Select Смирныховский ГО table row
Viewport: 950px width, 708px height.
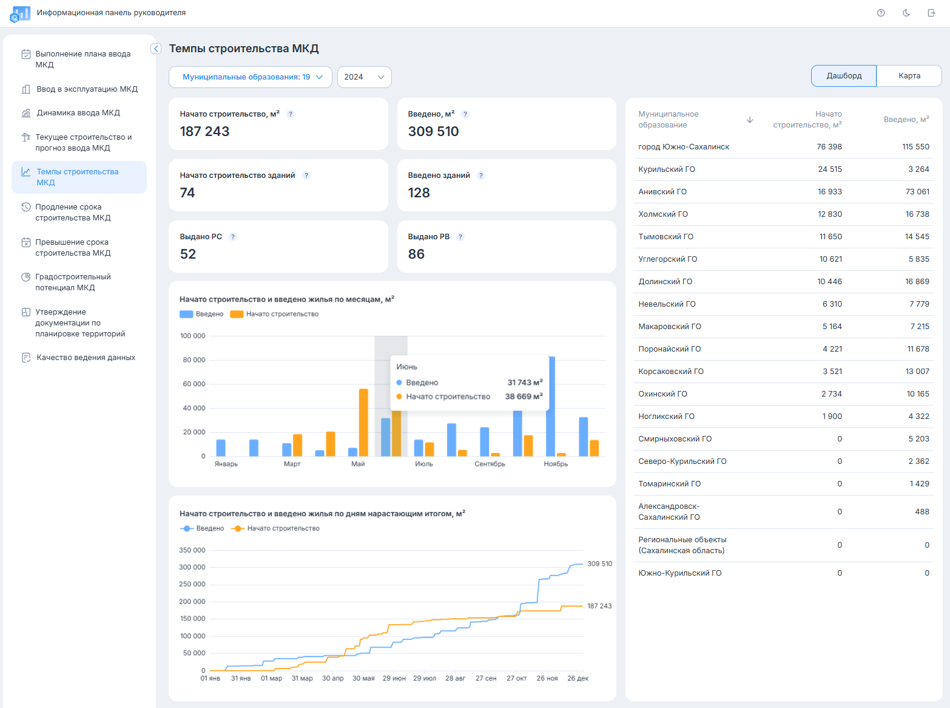coord(784,439)
